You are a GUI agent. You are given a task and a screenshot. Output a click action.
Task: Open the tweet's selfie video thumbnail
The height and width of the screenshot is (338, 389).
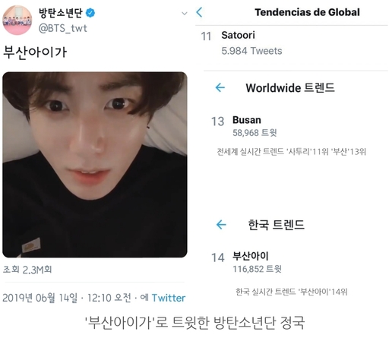click(x=95, y=165)
